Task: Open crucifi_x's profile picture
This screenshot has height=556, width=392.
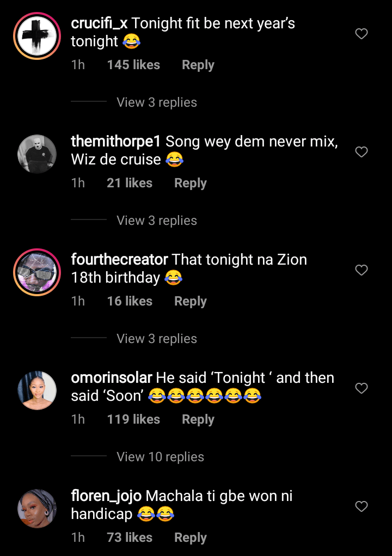Action: (37, 36)
